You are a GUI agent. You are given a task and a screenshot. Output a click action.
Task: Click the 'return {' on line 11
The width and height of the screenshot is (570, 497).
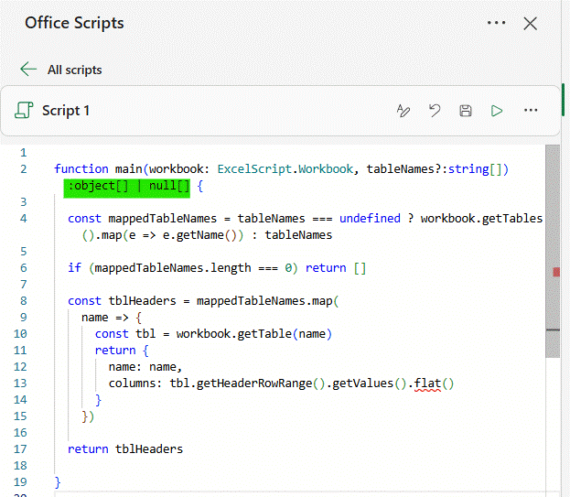tap(122, 351)
